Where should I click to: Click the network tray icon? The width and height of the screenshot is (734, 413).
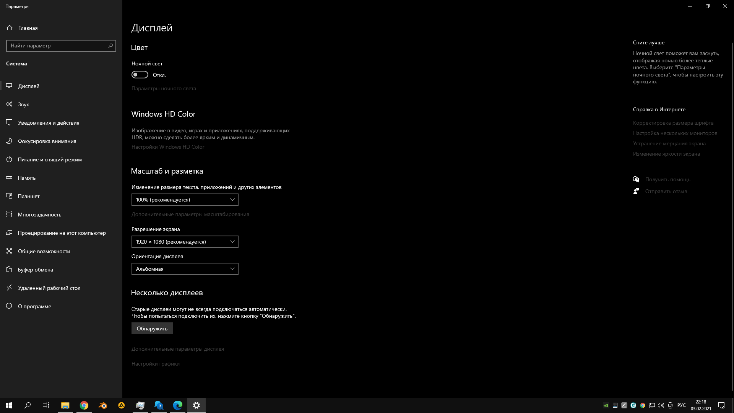[652, 405]
